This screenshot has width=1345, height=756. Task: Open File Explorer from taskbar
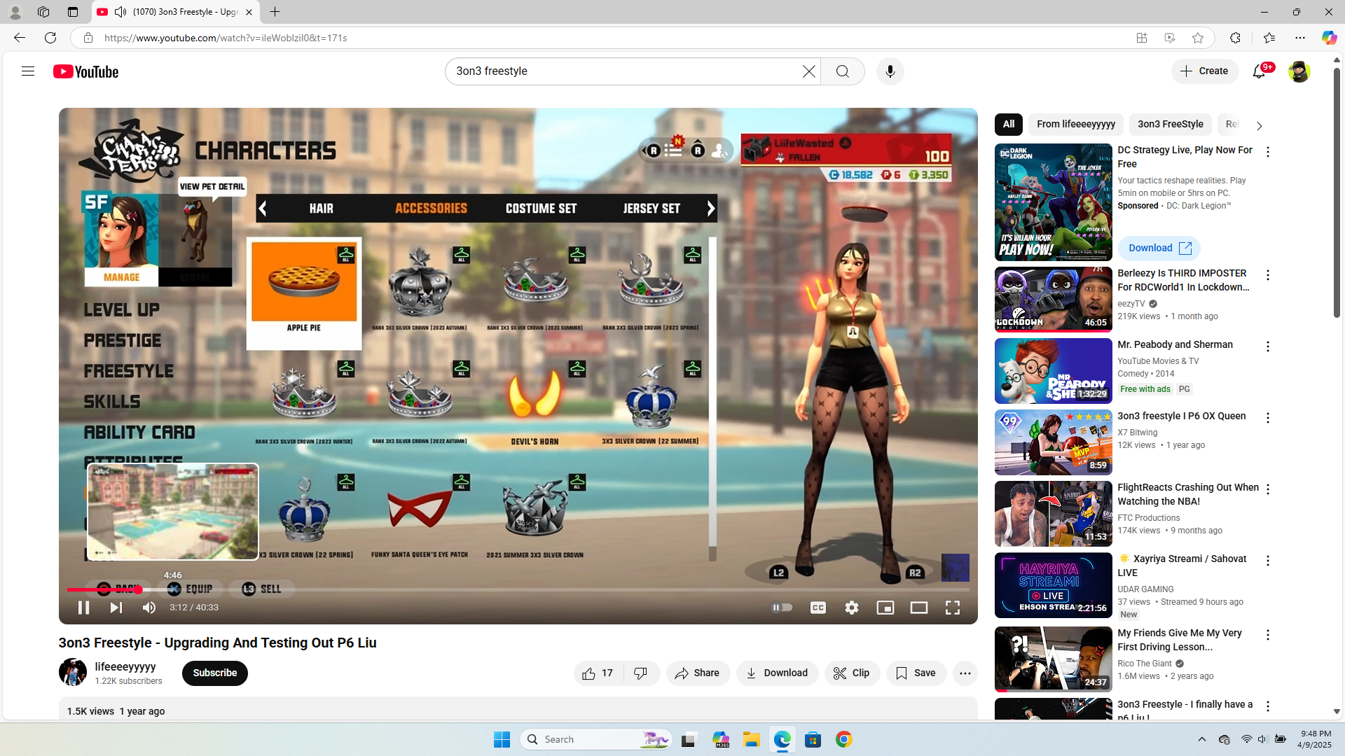click(x=752, y=740)
